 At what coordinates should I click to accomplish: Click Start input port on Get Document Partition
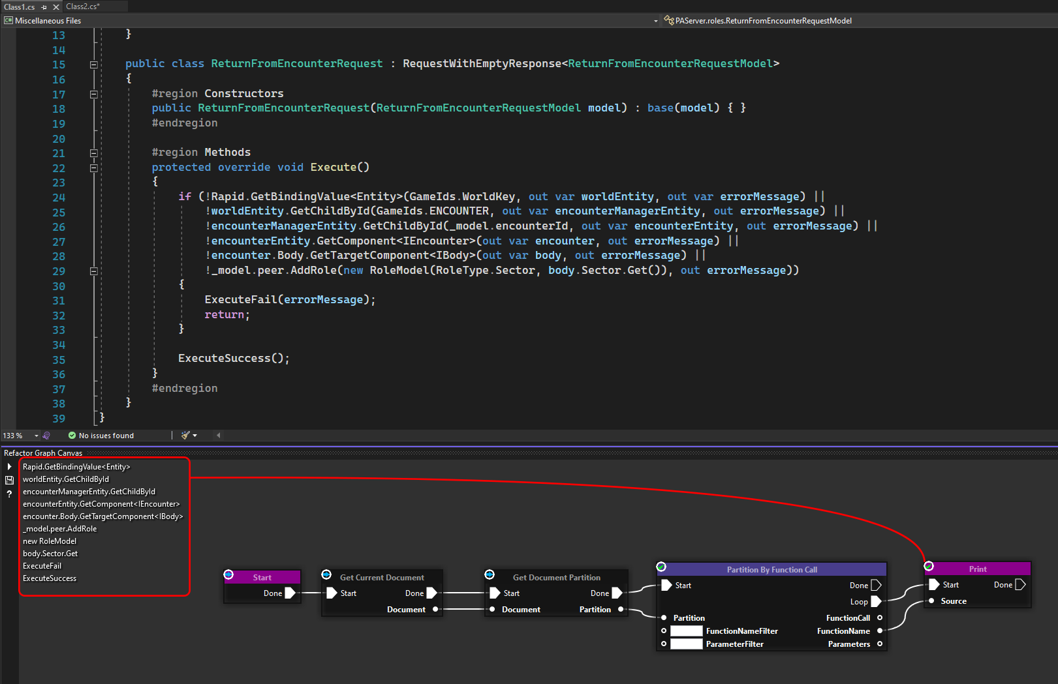click(495, 593)
